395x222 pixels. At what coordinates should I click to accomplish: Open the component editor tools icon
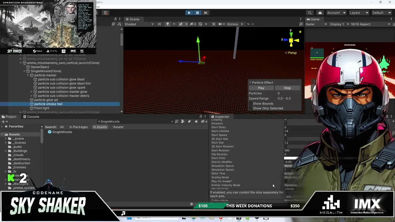click(x=214, y=24)
